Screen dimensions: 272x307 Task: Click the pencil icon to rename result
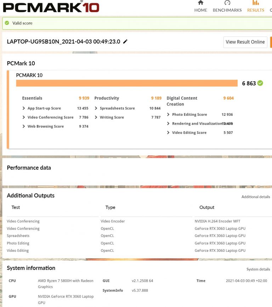[125, 42]
